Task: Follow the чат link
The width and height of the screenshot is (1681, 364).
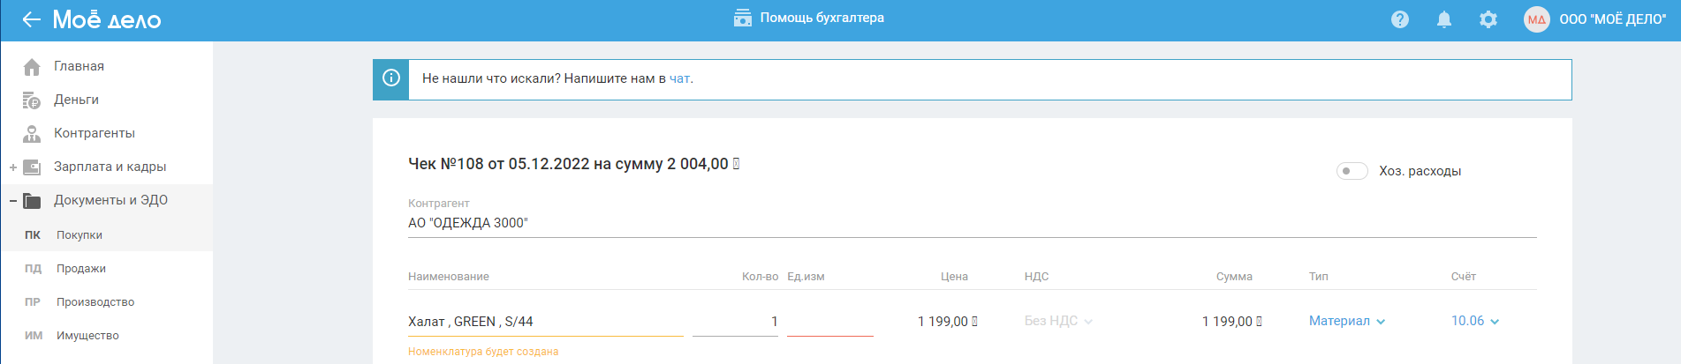Action: pyautogui.click(x=679, y=78)
